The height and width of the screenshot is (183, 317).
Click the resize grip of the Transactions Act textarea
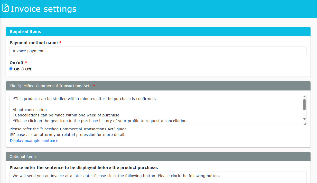(x=305, y=123)
